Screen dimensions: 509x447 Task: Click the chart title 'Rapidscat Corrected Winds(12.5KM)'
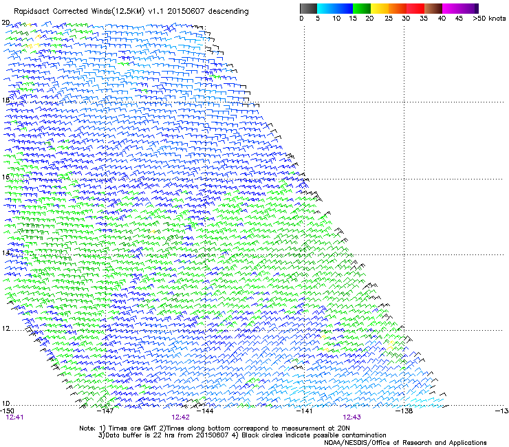[79, 12]
